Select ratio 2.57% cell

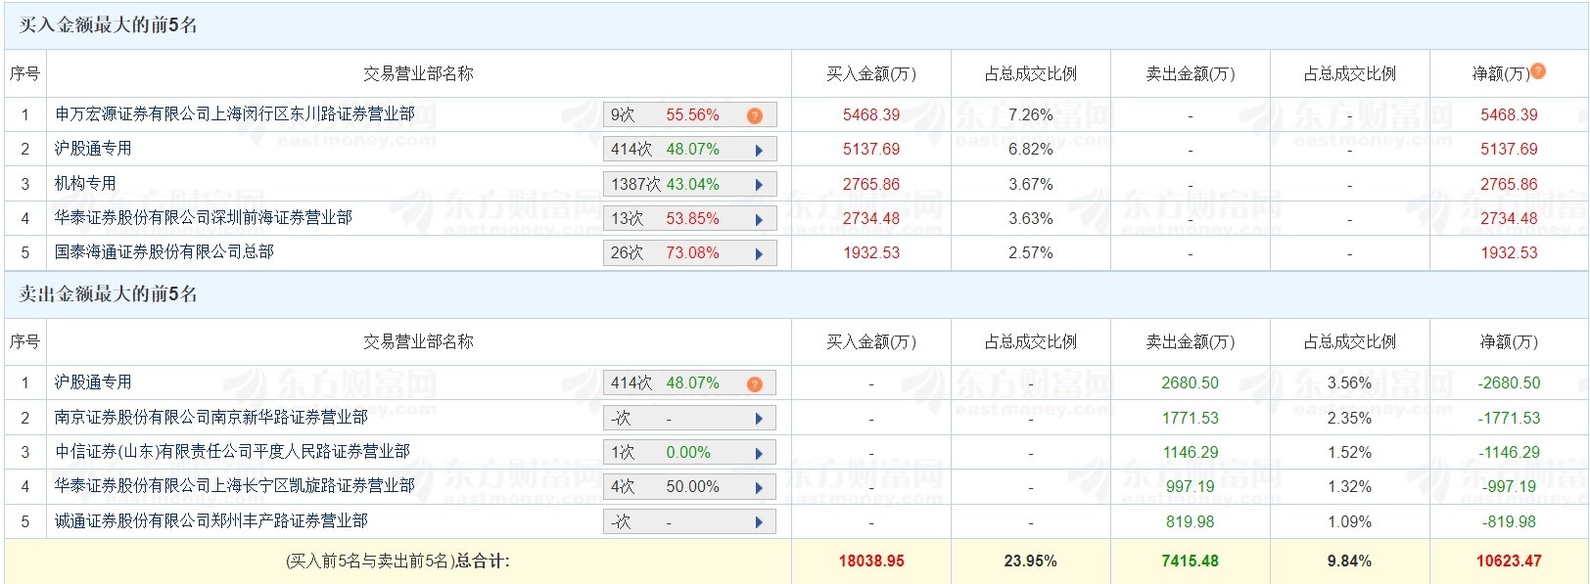coord(1031,253)
